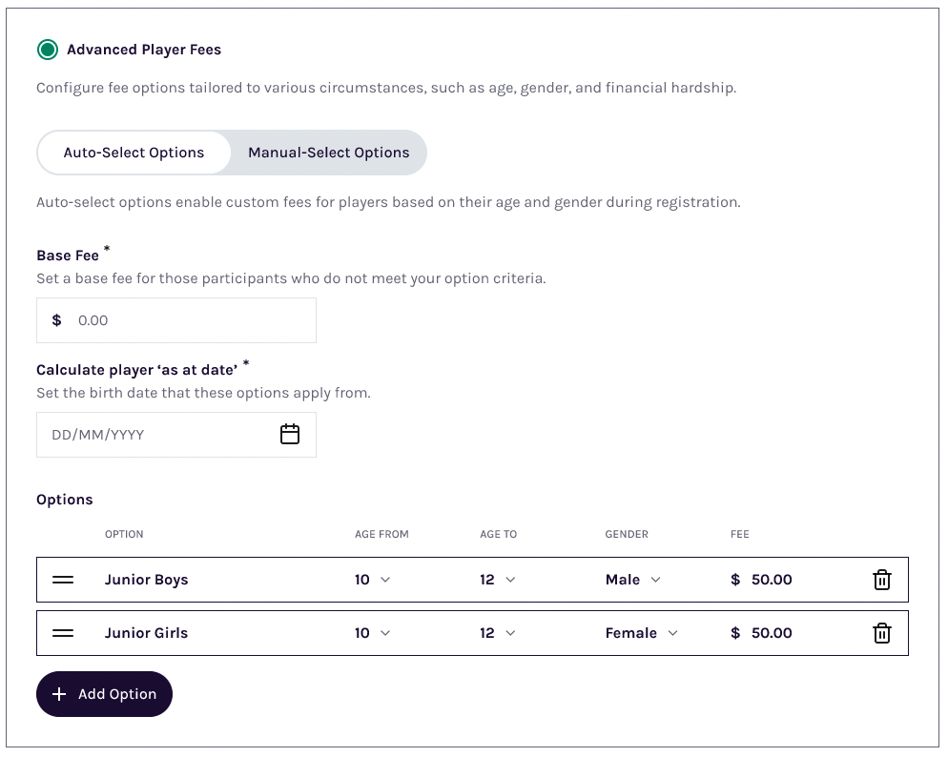Delete the Junior Girls option via trash icon
The image size is (948, 757).
[x=882, y=632]
